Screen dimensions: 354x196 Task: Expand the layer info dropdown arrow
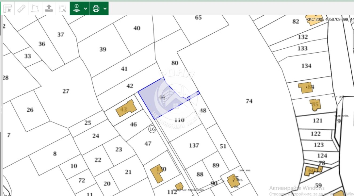coord(86,8)
